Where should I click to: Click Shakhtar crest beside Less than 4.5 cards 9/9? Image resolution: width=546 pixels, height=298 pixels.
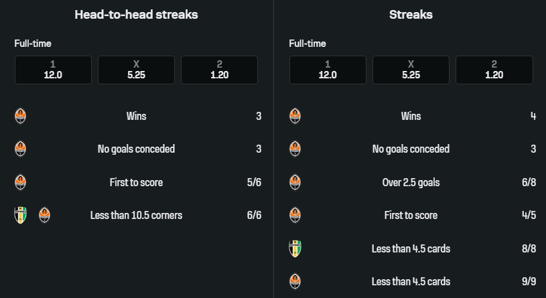(295, 281)
